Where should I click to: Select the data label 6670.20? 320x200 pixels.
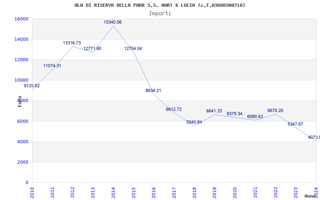pyautogui.click(x=275, y=110)
